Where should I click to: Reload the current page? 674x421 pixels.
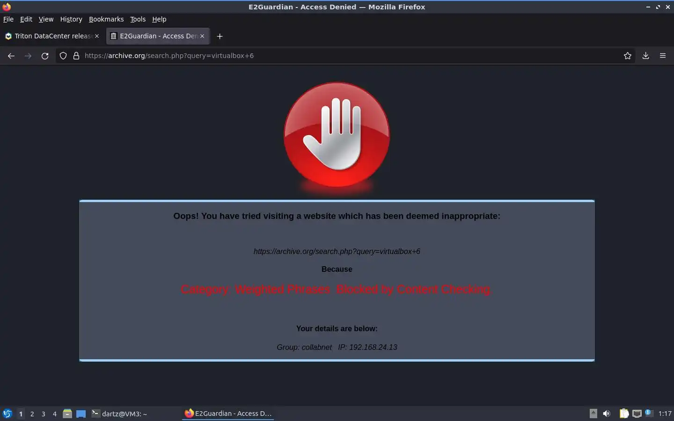[45, 56]
